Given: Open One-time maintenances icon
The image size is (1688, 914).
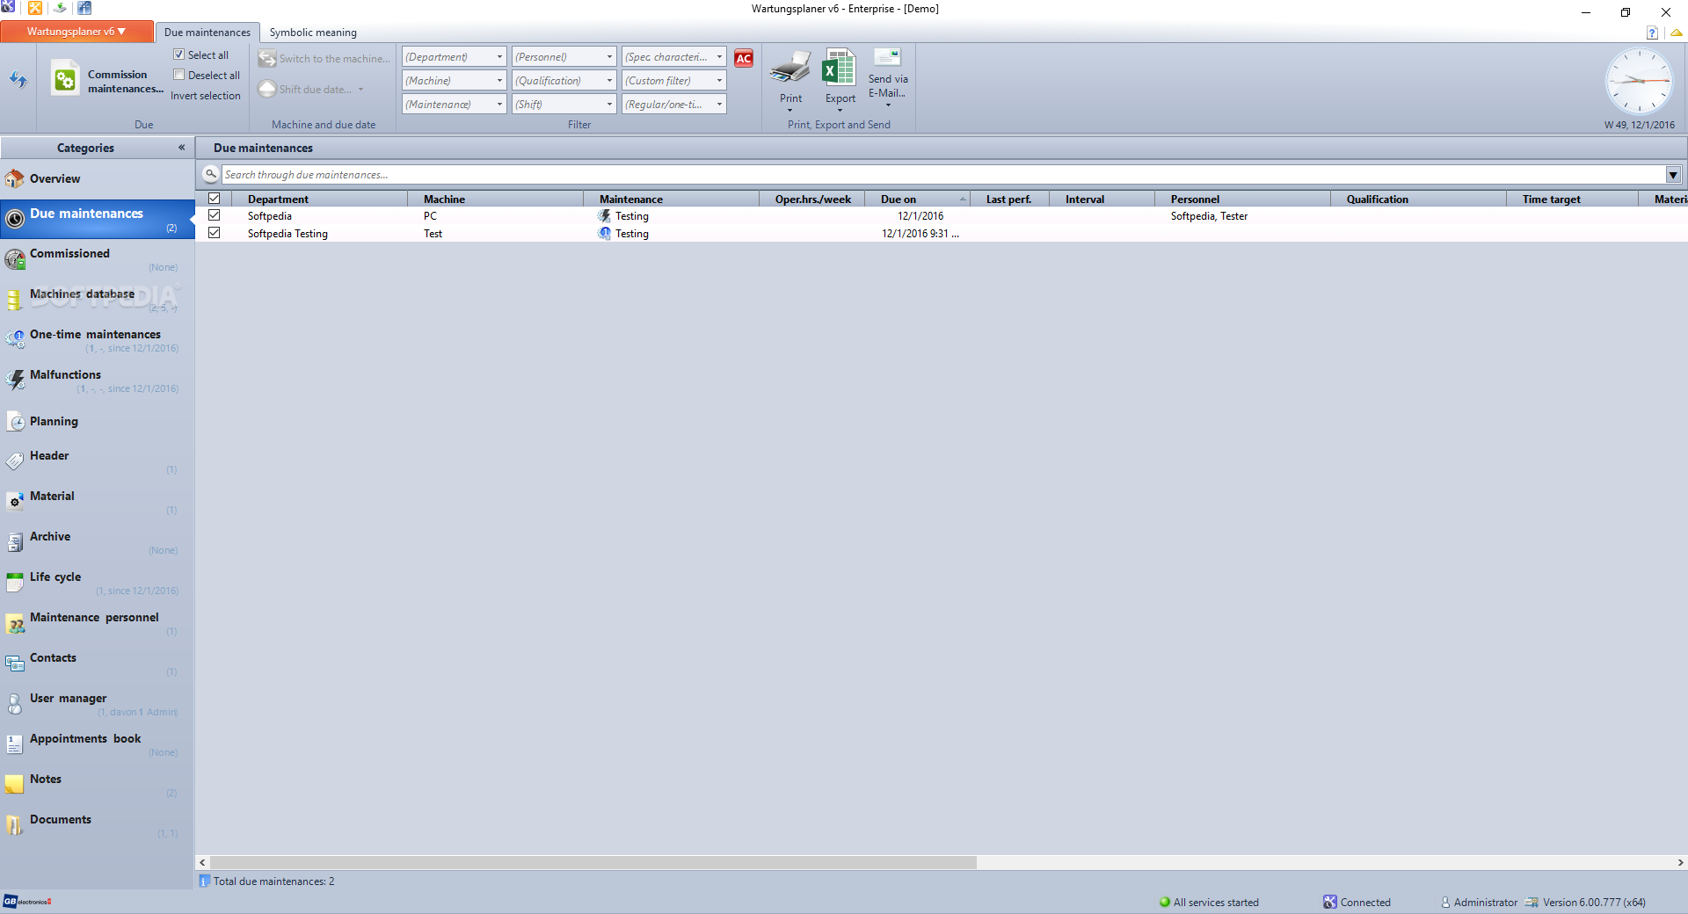Looking at the screenshot, I should click(15, 340).
